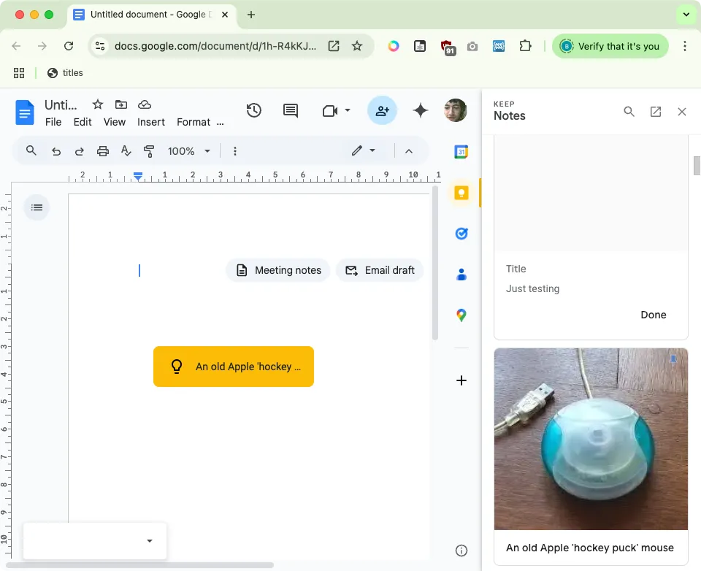Open the Maps side panel icon
This screenshot has height=571, width=701.
(x=461, y=315)
